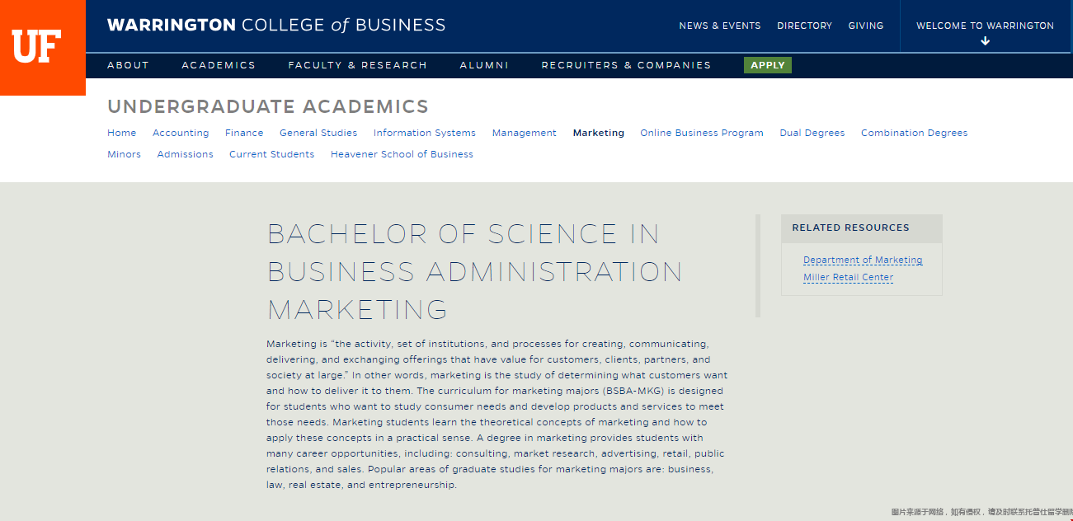Open the Welcome to Warrington dropdown
Image resolution: width=1073 pixels, height=521 pixels.
pos(985,26)
